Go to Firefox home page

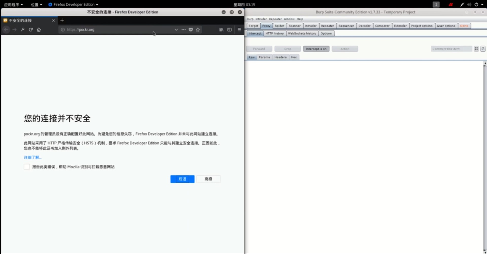tap(39, 30)
